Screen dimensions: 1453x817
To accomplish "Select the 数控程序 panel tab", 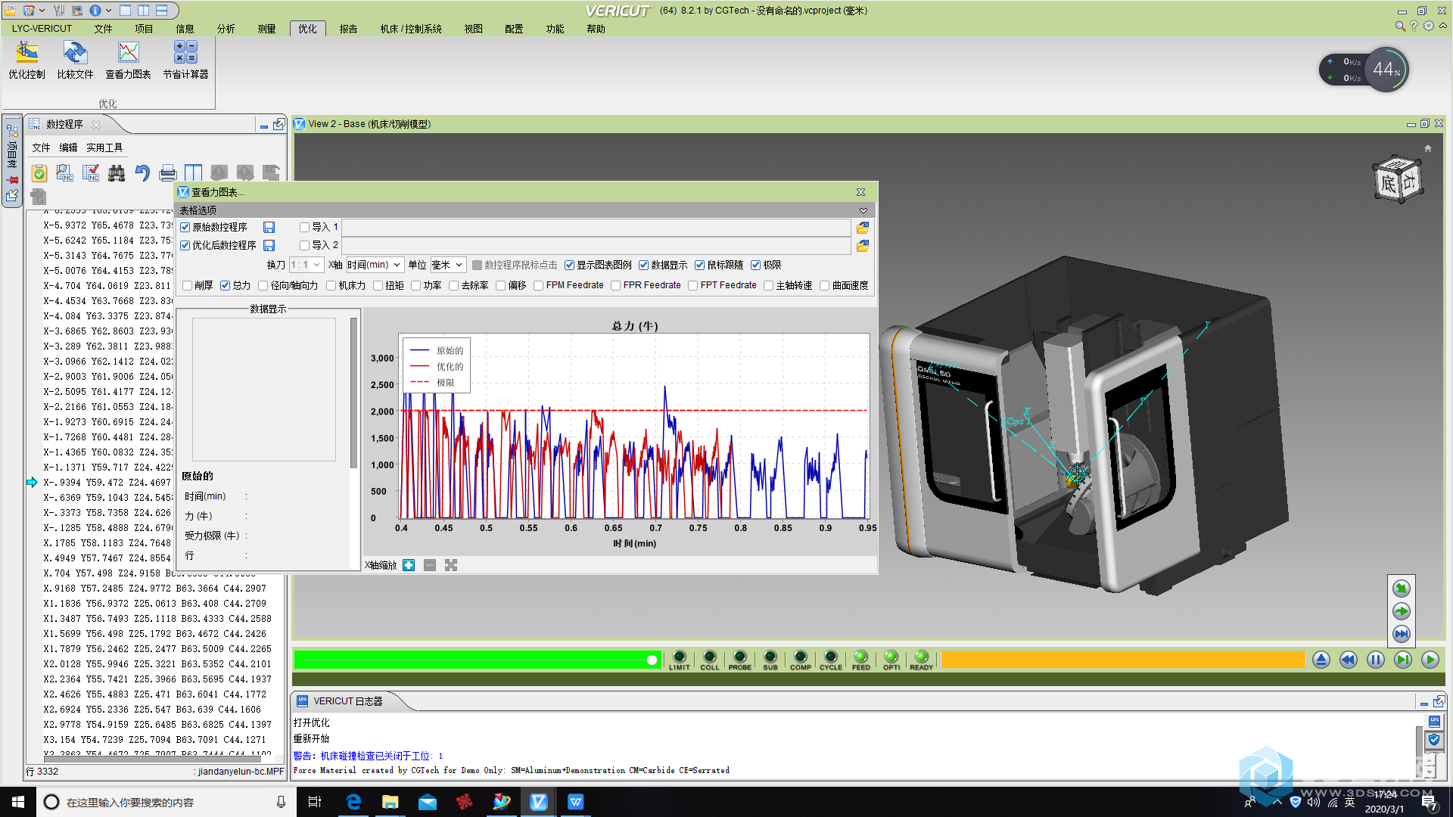I will click(64, 124).
